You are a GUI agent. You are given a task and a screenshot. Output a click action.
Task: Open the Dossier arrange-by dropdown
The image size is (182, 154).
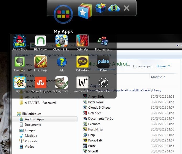point(163,66)
